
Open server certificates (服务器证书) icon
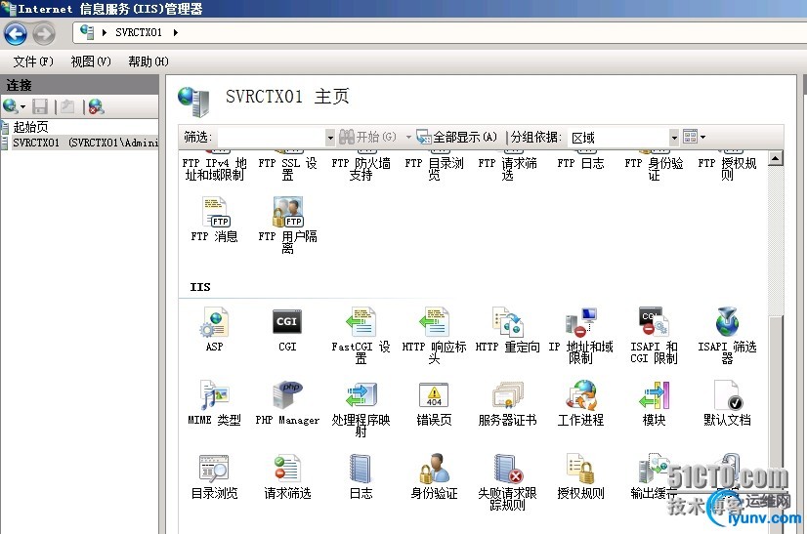point(507,403)
